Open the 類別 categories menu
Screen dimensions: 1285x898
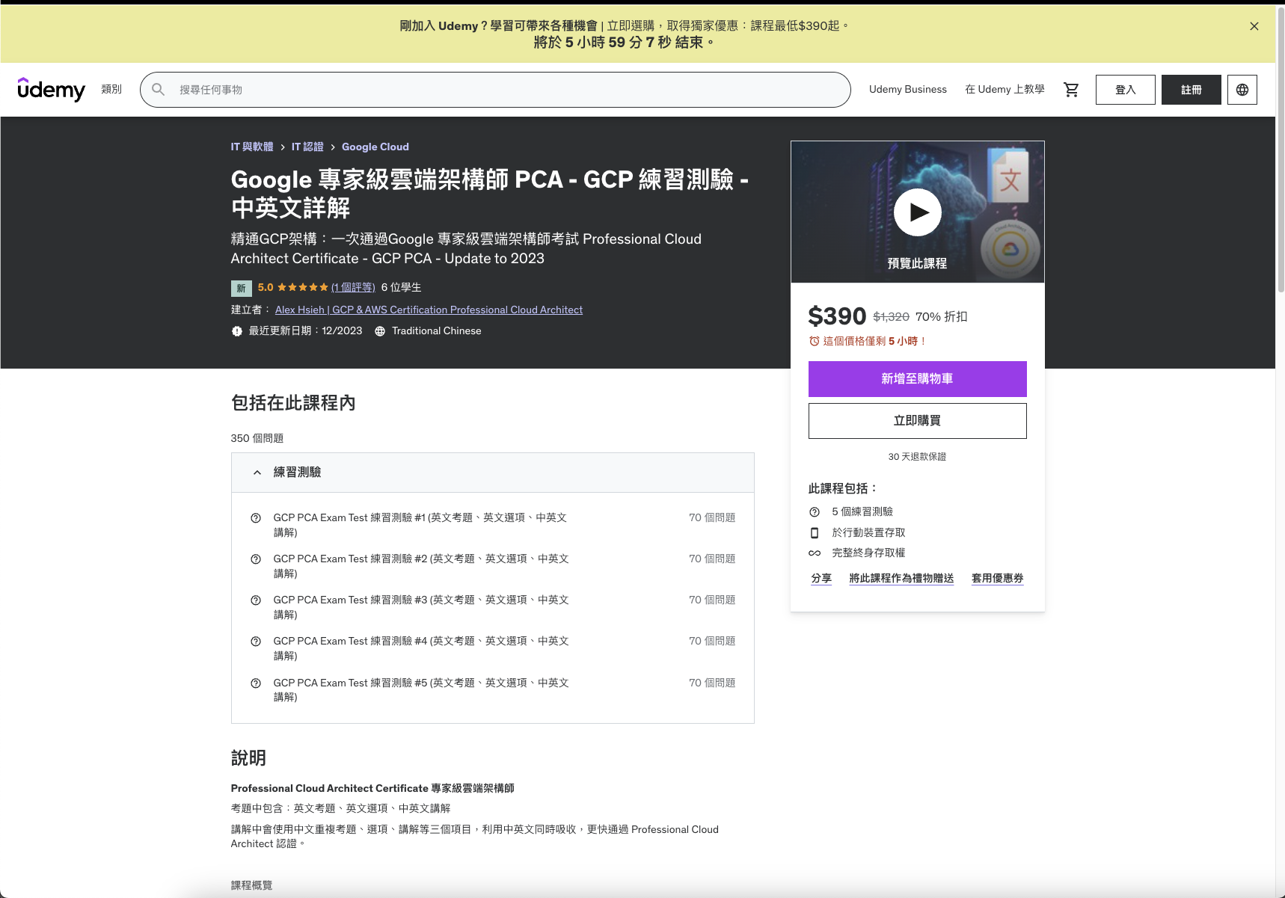[x=111, y=89]
